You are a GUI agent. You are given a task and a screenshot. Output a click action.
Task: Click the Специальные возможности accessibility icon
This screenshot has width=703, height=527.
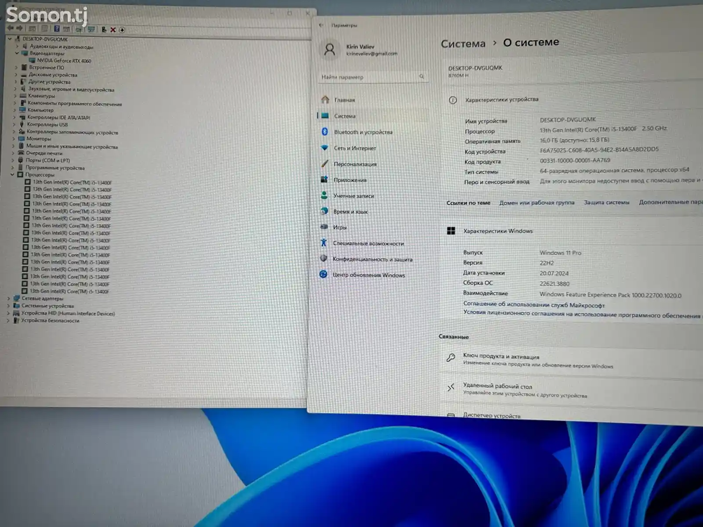point(324,243)
